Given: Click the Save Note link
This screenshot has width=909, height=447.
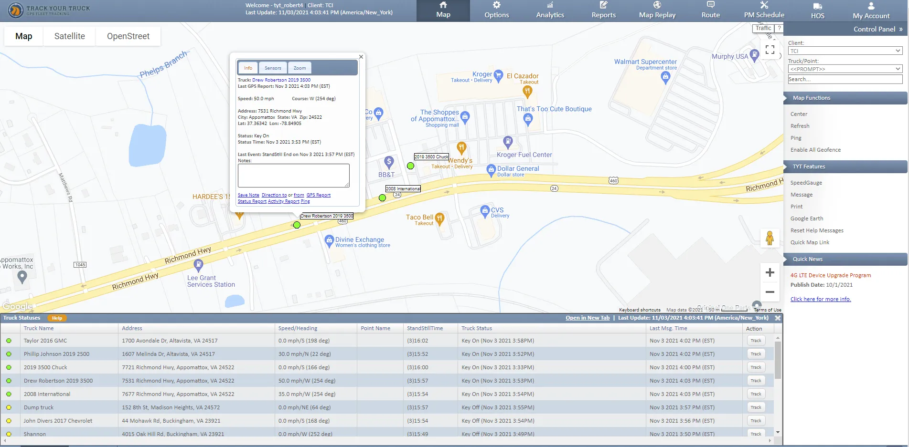Looking at the screenshot, I should pos(248,195).
